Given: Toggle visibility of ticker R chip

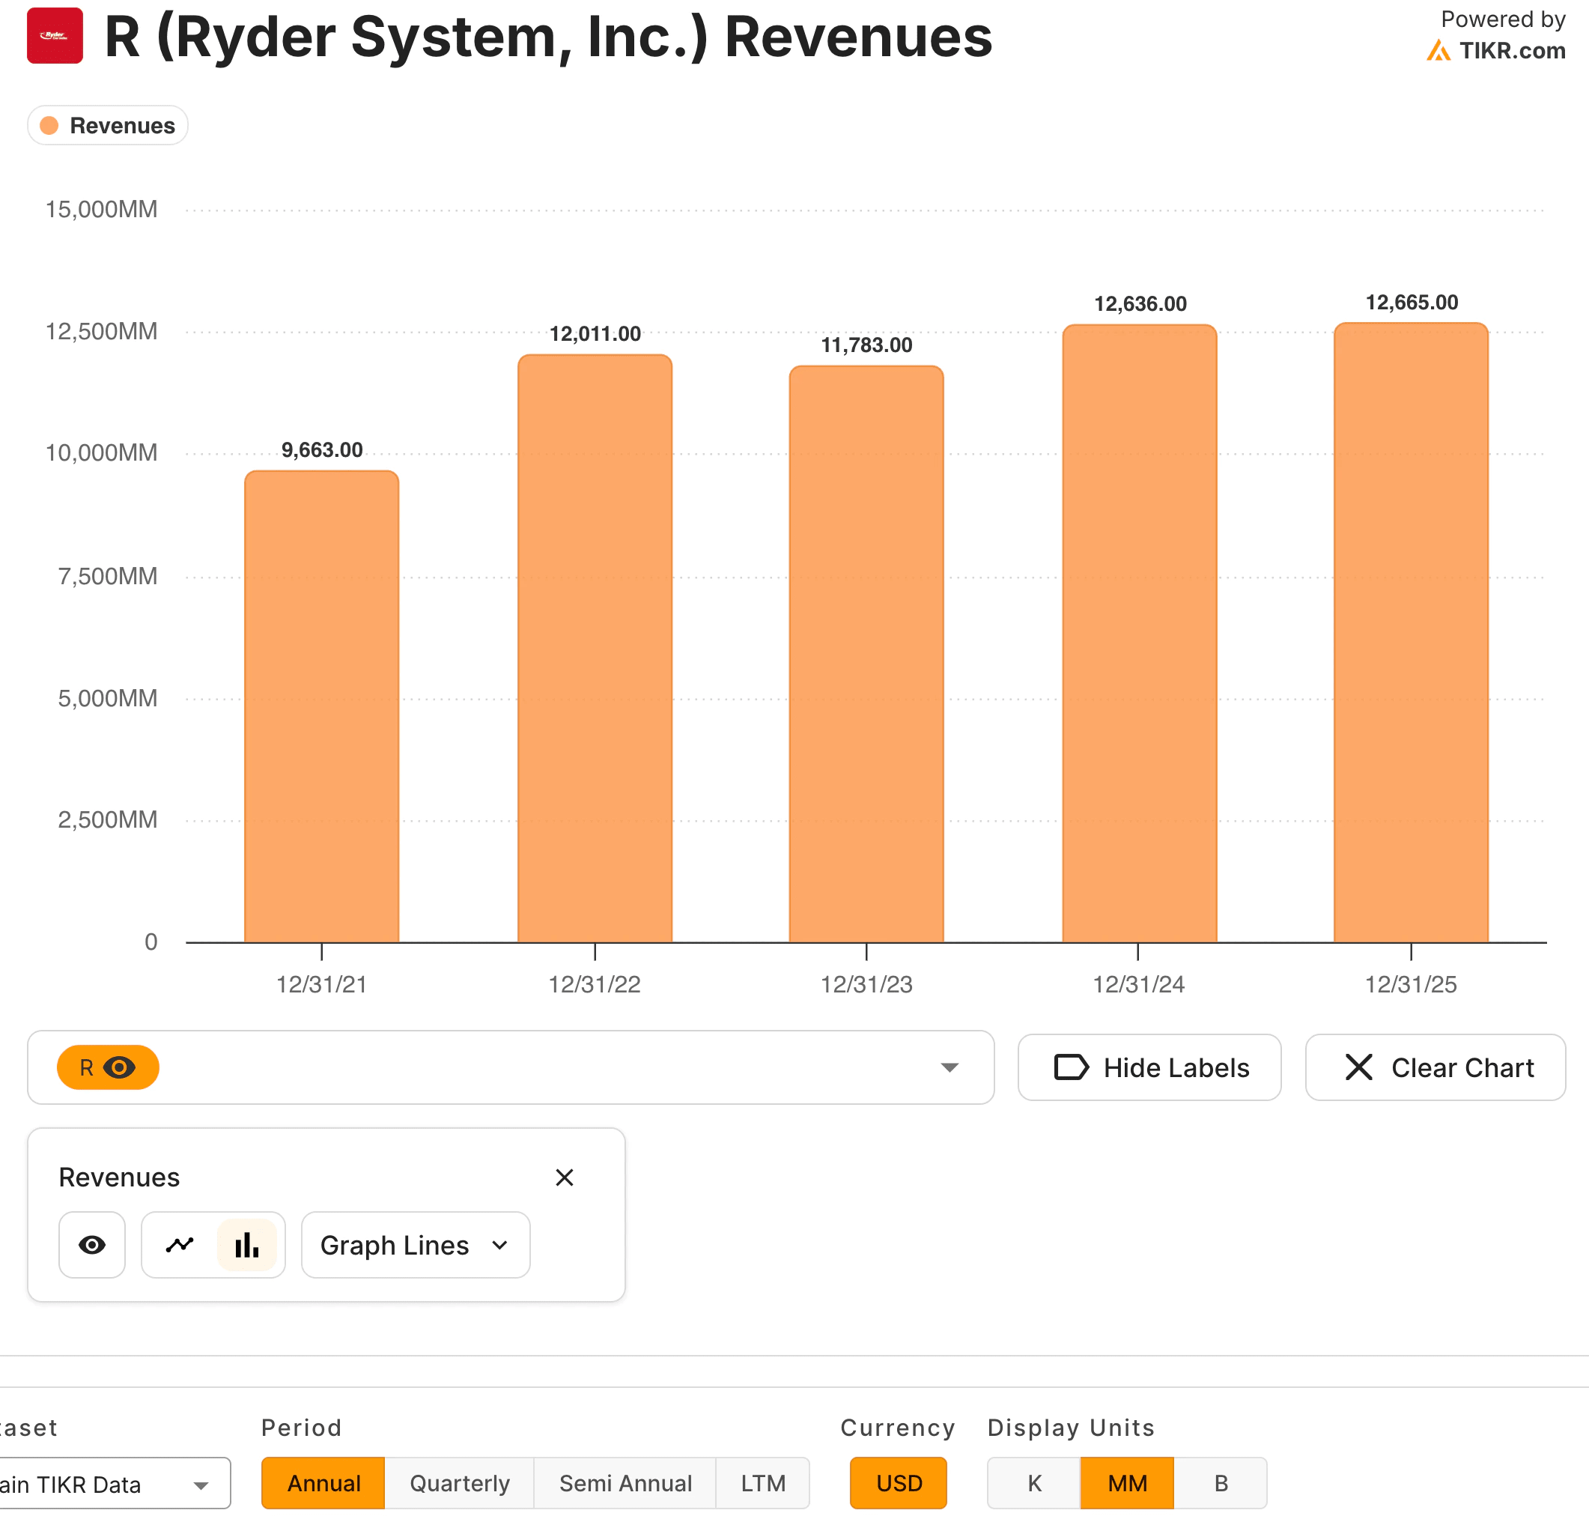Looking at the screenshot, I should (108, 1067).
